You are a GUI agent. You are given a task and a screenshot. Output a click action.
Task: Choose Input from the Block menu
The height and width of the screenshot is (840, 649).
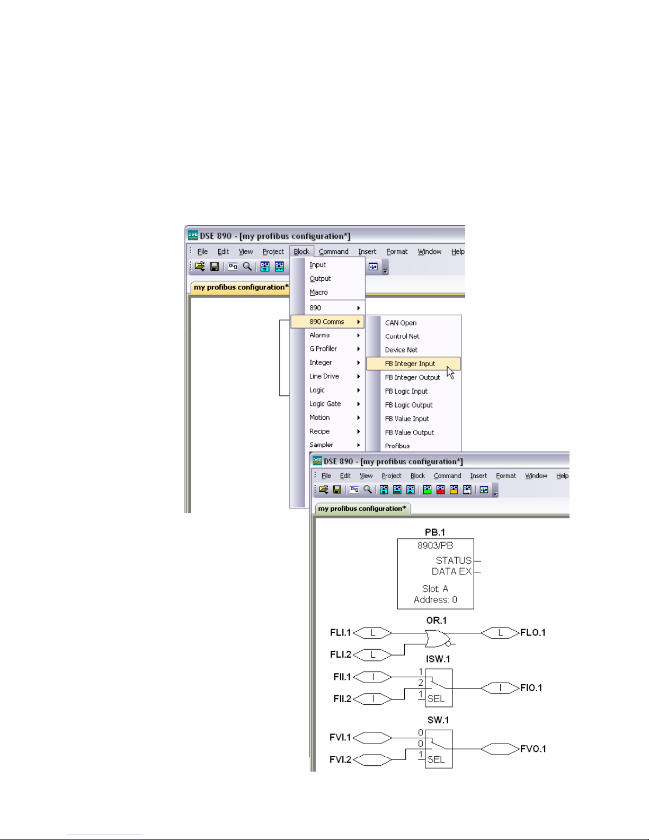click(x=328, y=265)
